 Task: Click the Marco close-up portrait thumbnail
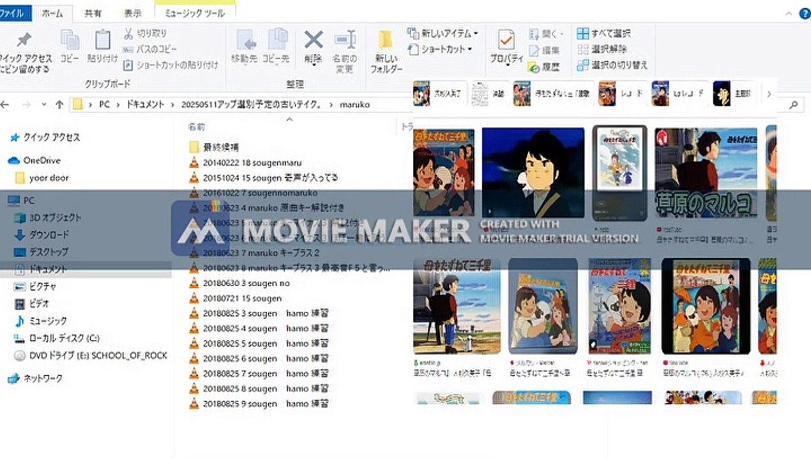click(x=533, y=172)
